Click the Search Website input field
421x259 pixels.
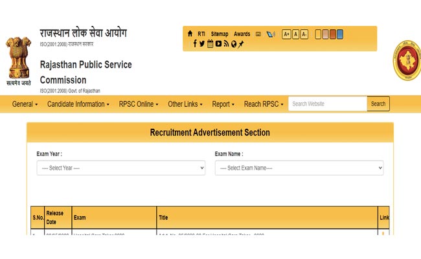click(327, 104)
